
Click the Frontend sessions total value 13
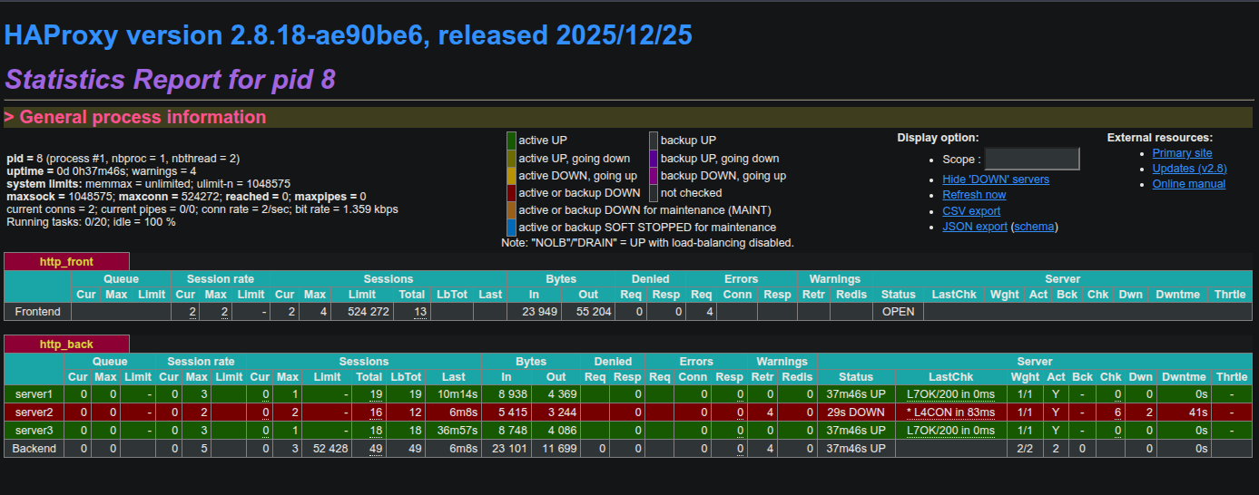coord(420,312)
